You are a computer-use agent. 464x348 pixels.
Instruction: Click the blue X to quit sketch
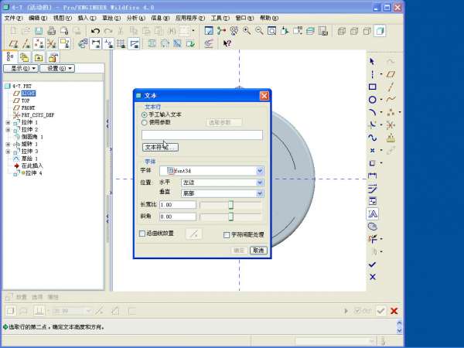pos(372,277)
